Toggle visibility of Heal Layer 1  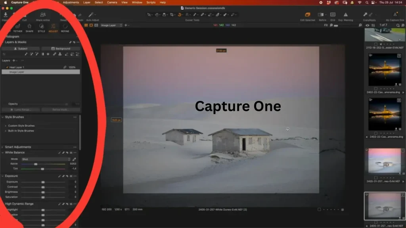tap(6, 66)
